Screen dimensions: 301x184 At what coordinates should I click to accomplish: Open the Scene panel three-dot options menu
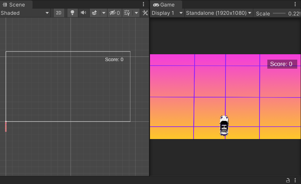coord(143,4)
